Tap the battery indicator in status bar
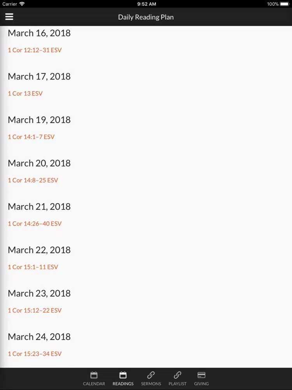Viewport: 292px width, 390px height. tap(285, 4)
